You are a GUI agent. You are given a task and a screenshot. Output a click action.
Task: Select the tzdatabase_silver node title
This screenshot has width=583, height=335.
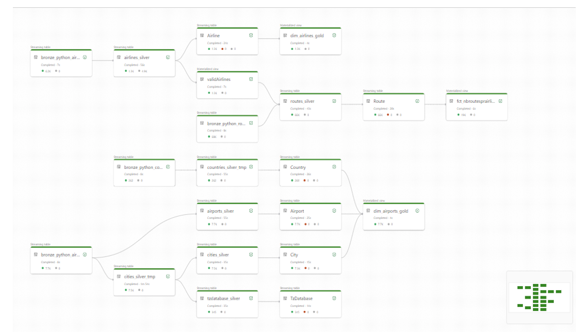click(x=224, y=298)
